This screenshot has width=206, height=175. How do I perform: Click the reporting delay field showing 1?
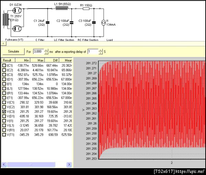(x=93, y=51)
